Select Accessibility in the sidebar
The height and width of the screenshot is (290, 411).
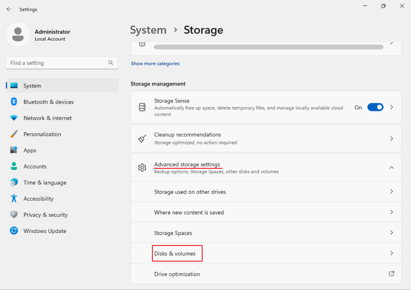coord(62,199)
